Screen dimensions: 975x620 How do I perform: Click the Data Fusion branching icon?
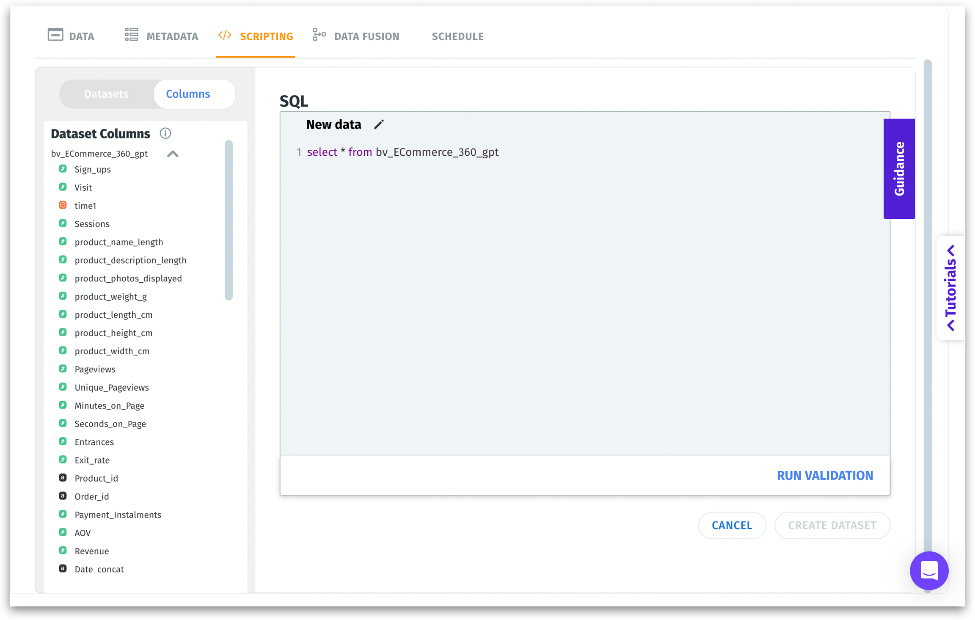click(319, 35)
